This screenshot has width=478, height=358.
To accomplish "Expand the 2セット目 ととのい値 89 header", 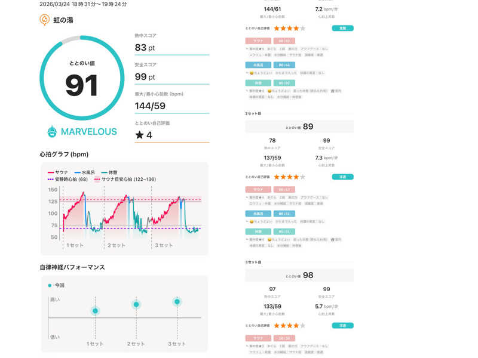I will coord(299,126).
